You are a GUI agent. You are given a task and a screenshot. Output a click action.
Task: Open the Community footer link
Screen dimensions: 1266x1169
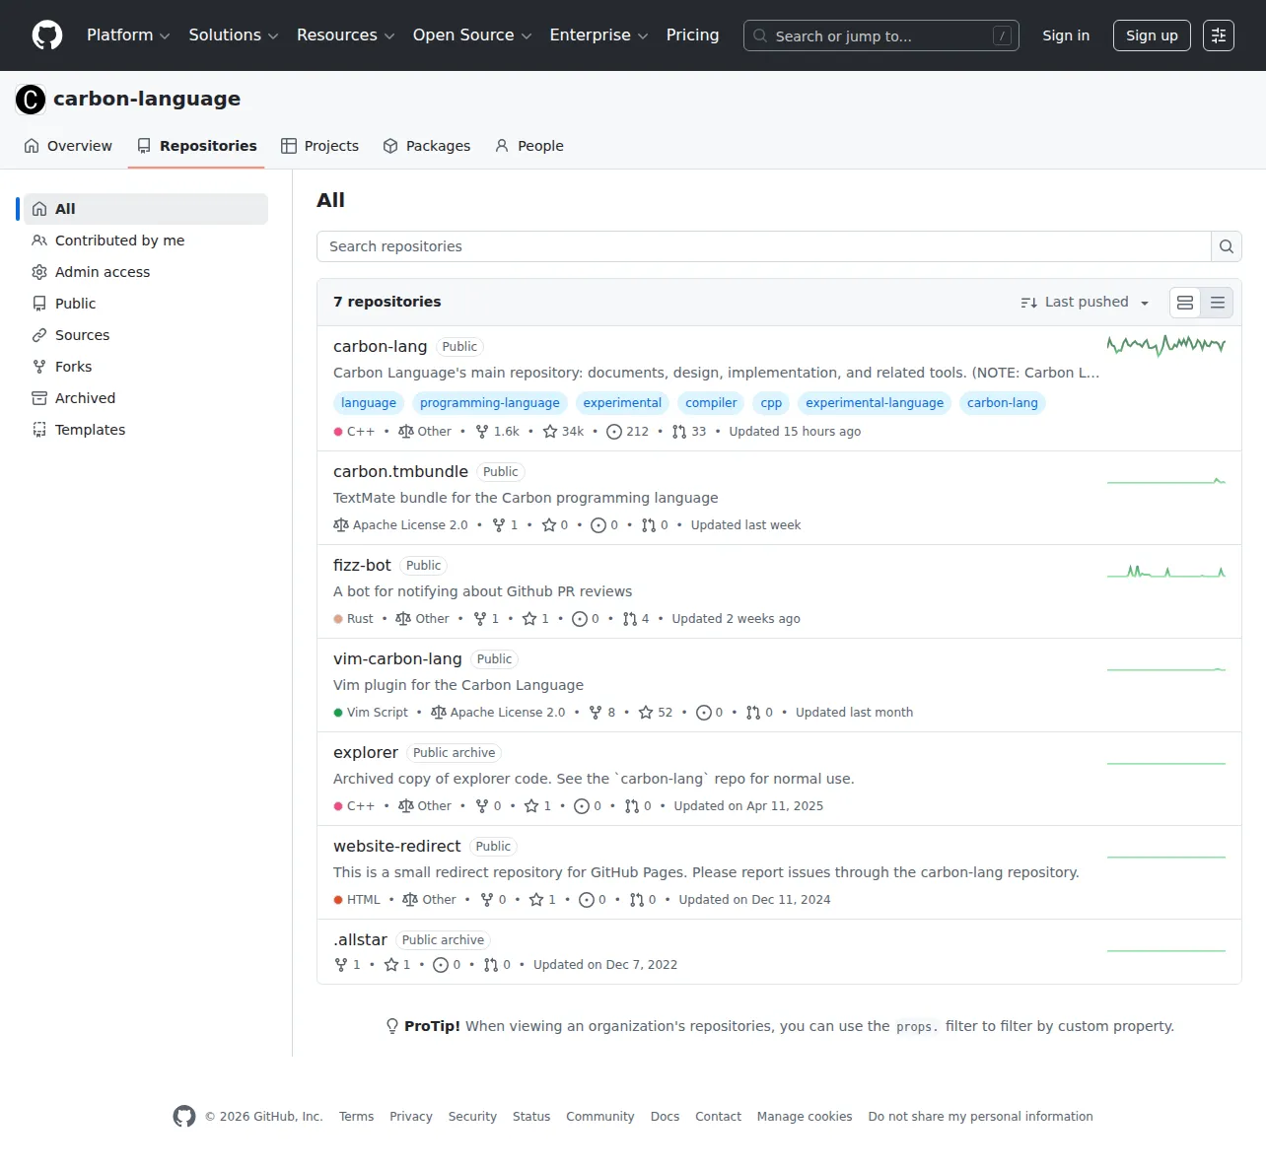(x=599, y=1117)
